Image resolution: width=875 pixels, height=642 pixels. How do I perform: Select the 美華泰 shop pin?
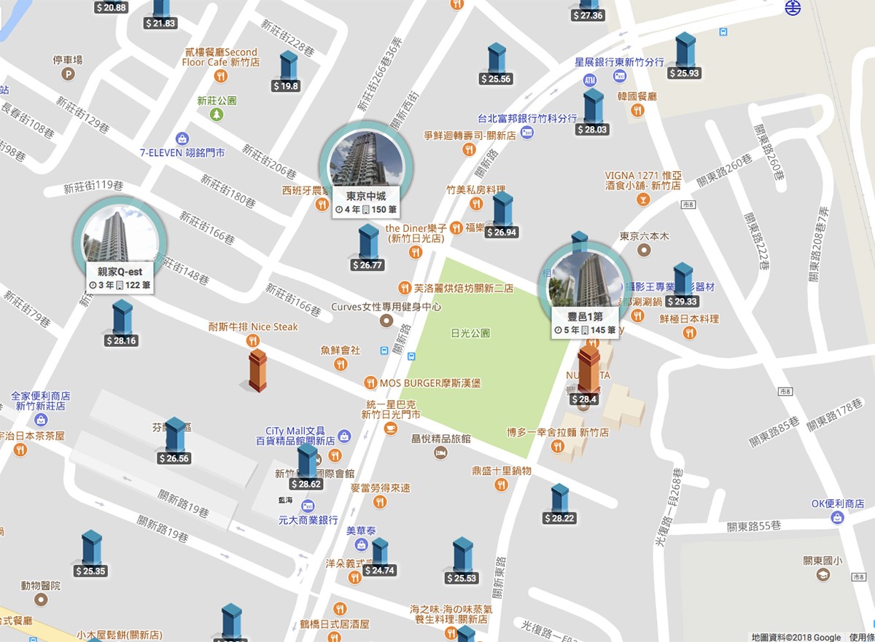coord(360,544)
